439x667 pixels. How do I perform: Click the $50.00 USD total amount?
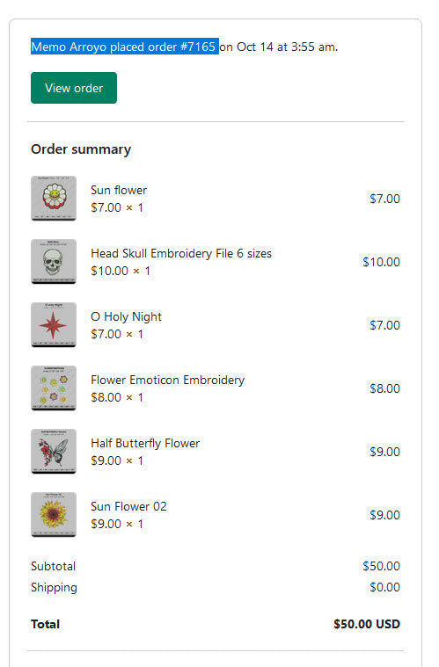click(367, 624)
